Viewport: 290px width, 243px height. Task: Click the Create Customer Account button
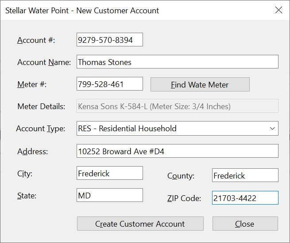[140, 224]
